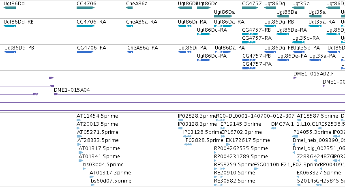This screenshot has height=187, width=345.
Task: Click the RE58259.5prime EST marker
Action: [219, 169]
